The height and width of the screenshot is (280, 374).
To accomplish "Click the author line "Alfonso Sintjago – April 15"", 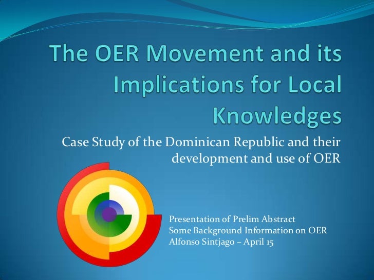I will pyautogui.click(x=221, y=242).
